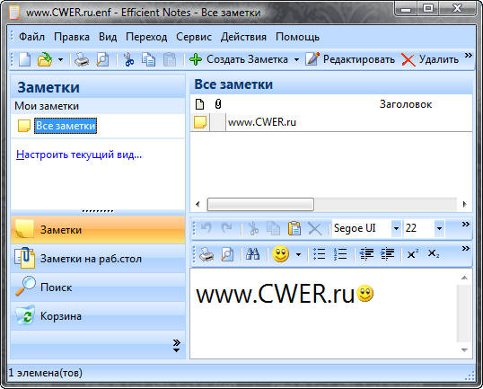Open the Корзина section in the sidebar
483x389 pixels.
point(98,316)
